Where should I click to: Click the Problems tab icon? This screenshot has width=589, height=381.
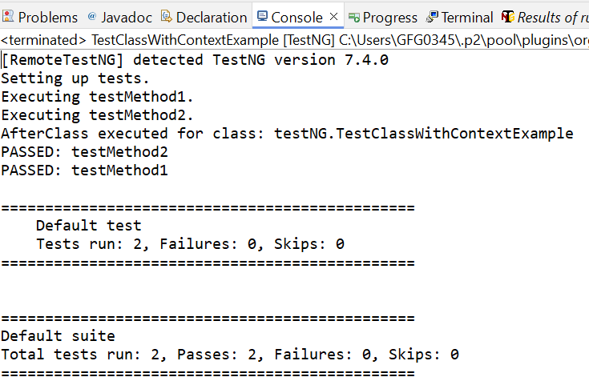[8, 17]
